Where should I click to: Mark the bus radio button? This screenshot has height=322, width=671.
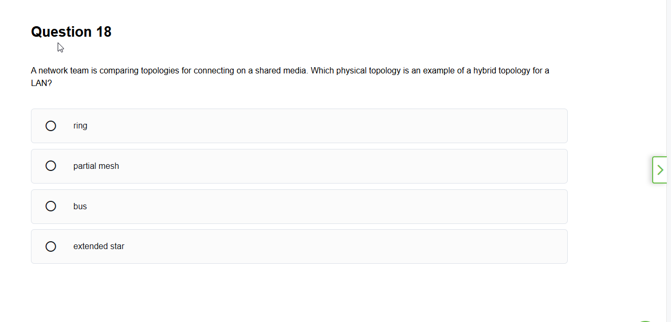[x=51, y=206]
